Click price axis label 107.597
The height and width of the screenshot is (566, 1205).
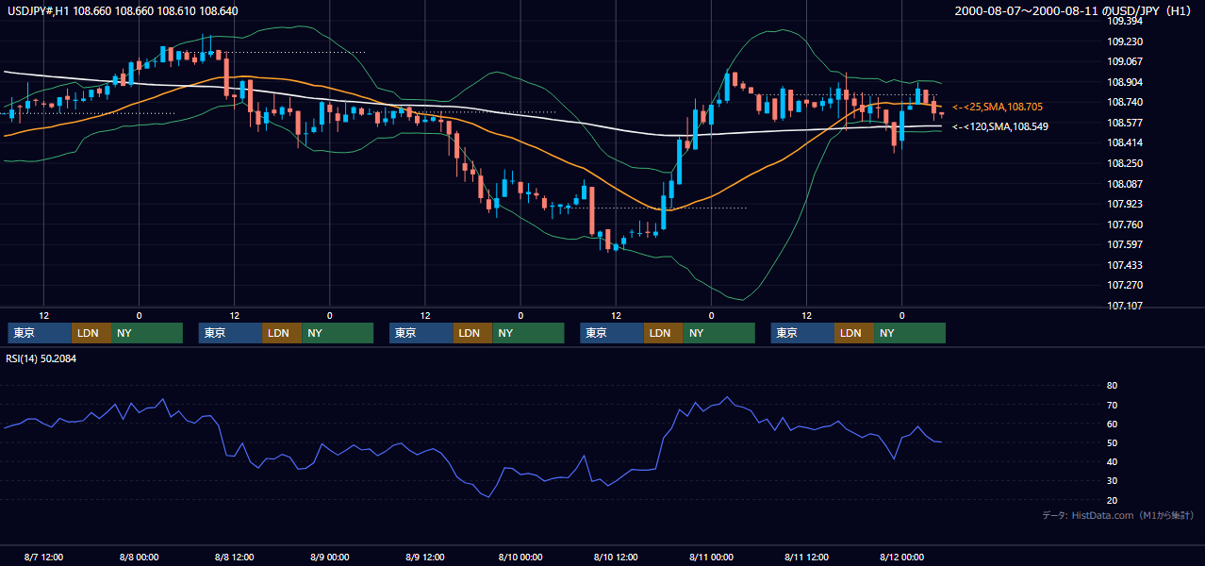(x=1124, y=244)
